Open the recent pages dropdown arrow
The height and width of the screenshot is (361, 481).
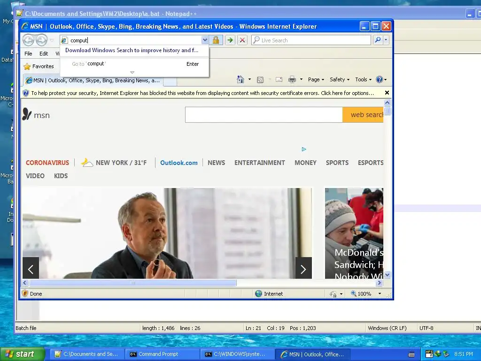(x=52, y=40)
